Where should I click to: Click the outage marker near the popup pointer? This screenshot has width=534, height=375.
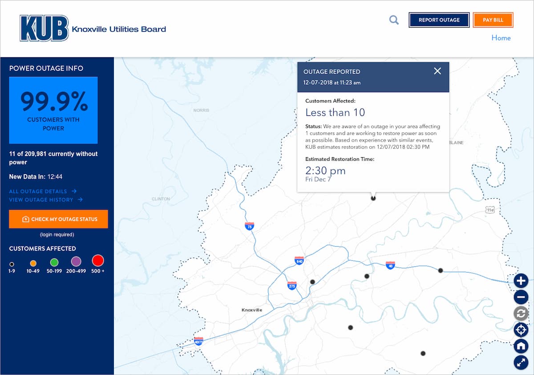pyautogui.click(x=373, y=197)
